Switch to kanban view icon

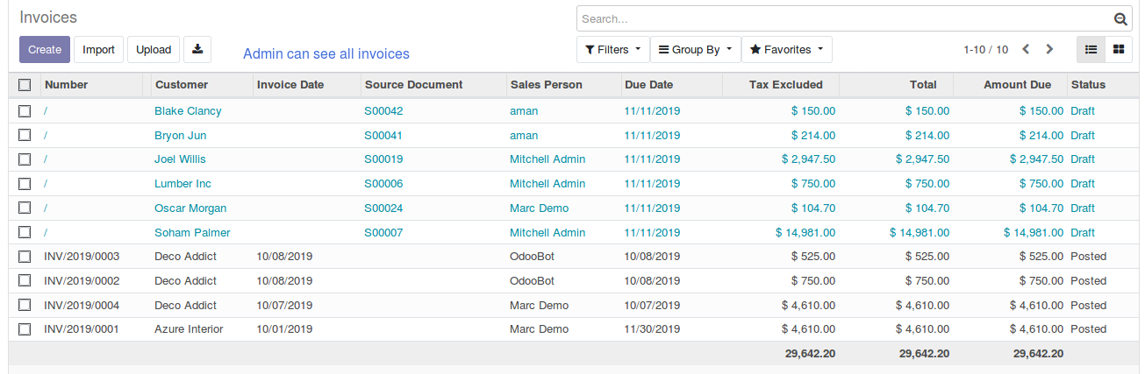1119,50
